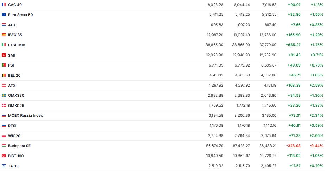Go to the MOEX Russia Index page

[x=25, y=115]
